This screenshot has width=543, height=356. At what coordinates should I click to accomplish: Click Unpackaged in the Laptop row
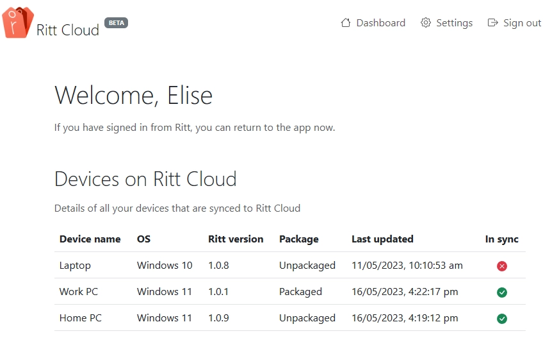coord(307,266)
